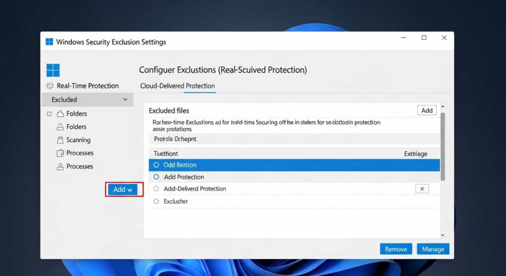Open the Cloud-Delivered Protection tab
This screenshot has width=506, height=276.
tap(177, 86)
